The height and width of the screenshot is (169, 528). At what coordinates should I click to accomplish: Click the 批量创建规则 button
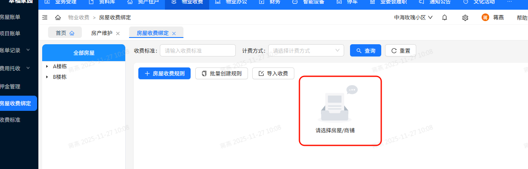pyautogui.click(x=222, y=73)
